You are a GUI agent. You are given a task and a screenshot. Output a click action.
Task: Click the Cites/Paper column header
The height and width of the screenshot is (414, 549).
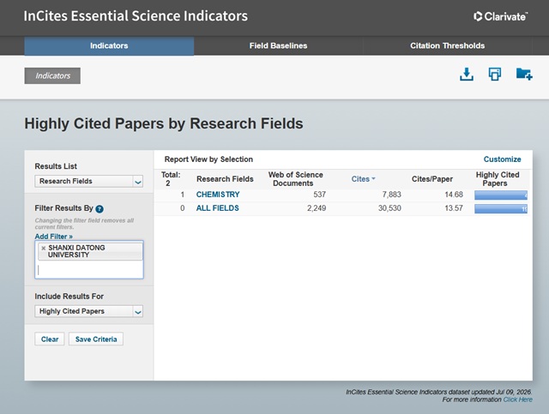[x=432, y=179]
